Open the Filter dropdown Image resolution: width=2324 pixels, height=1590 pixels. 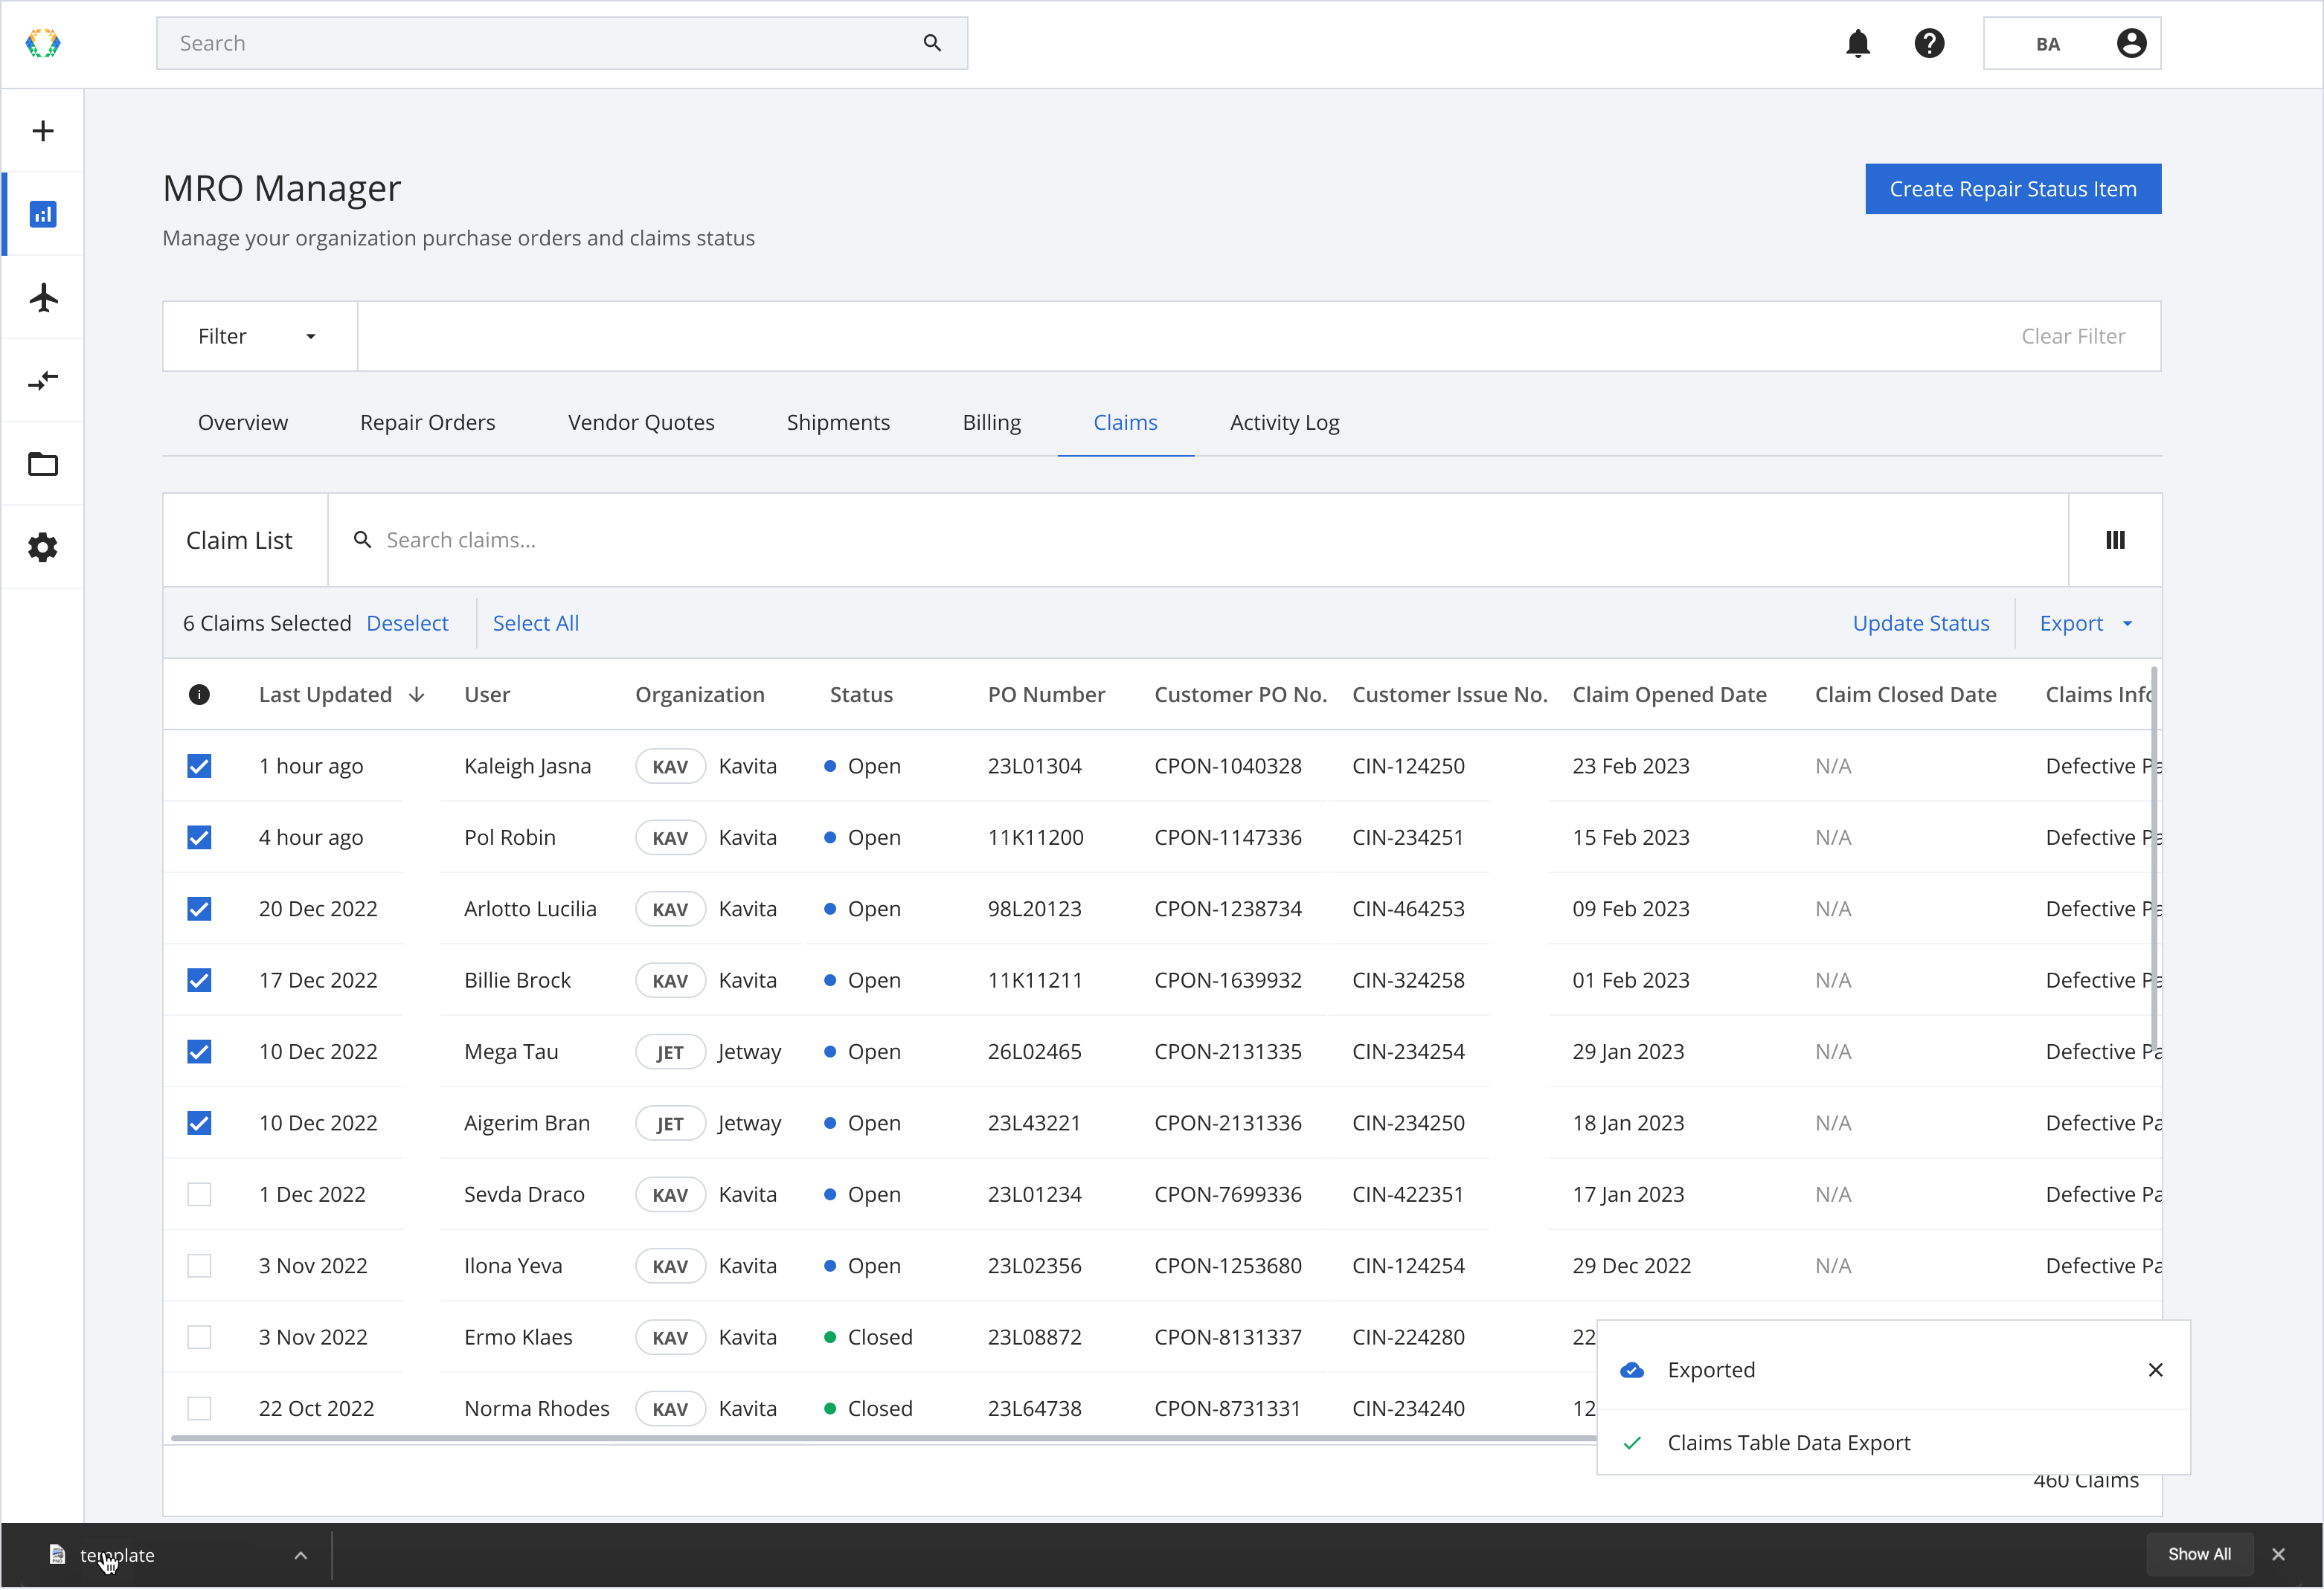[x=259, y=336]
